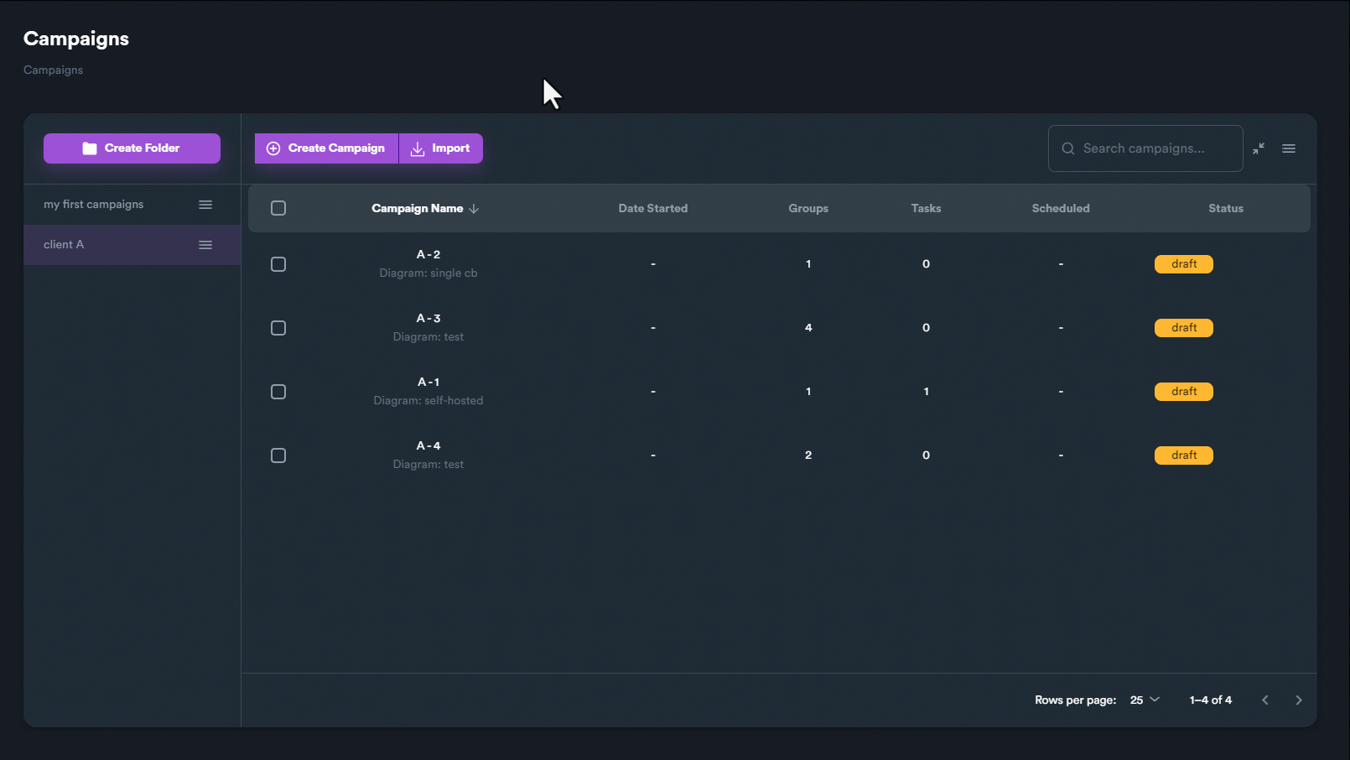The image size is (1350, 760).
Task: Click the Import button
Action: 441,148
